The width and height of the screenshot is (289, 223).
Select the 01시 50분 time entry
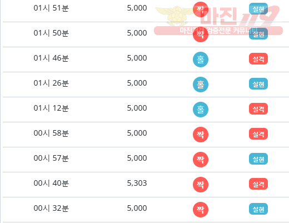(51, 33)
